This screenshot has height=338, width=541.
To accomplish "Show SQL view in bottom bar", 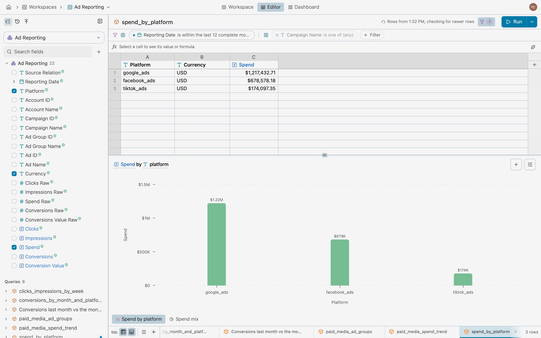I will (115, 332).
